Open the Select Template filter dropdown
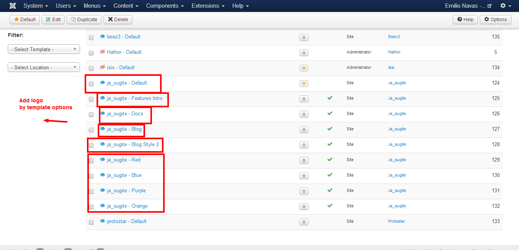 44,49
